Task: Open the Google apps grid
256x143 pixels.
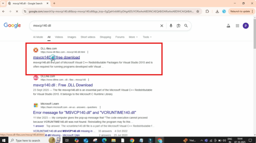Action: pyautogui.click(x=237, y=26)
